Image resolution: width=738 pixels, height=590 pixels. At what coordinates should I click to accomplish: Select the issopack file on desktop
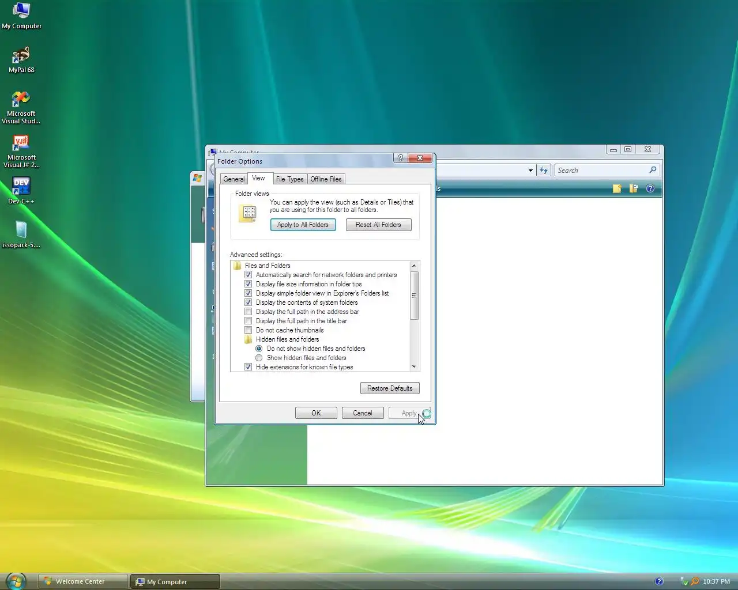(21, 235)
